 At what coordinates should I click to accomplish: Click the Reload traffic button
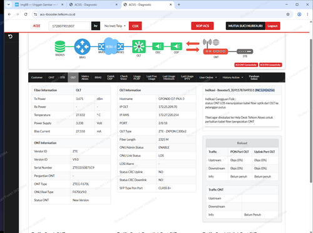[242, 143]
